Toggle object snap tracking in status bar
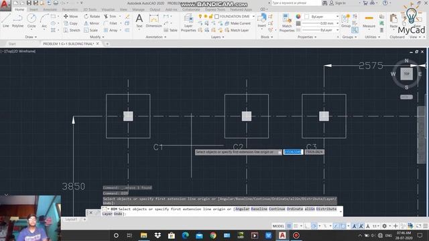 pos(336,226)
